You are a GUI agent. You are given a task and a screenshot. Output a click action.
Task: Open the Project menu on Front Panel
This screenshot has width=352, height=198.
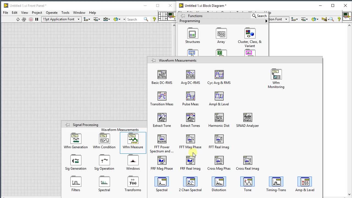tap(37, 13)
